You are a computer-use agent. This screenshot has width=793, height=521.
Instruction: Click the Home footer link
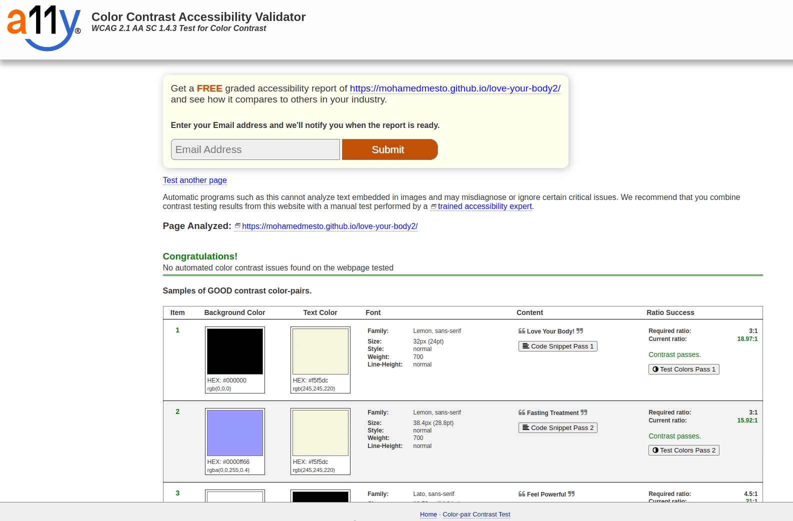point(428,514)
